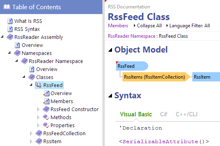Screen dimensions: 220x146
Task: Open the Language Filter: All dropdown
Action: (x=188, y=26)
